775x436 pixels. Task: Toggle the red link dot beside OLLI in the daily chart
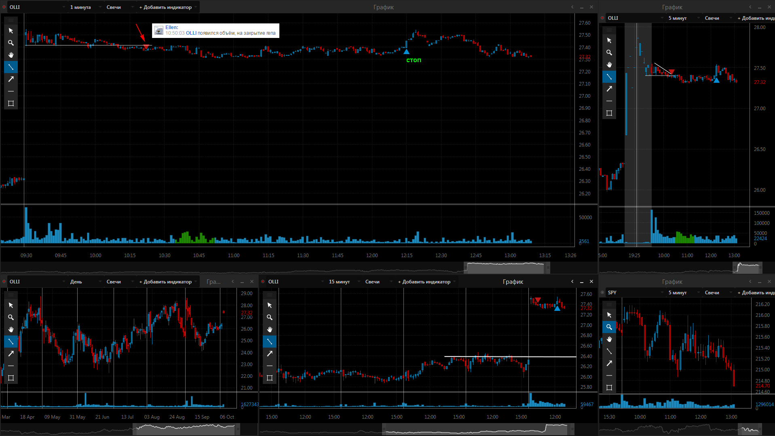point(4,281)
